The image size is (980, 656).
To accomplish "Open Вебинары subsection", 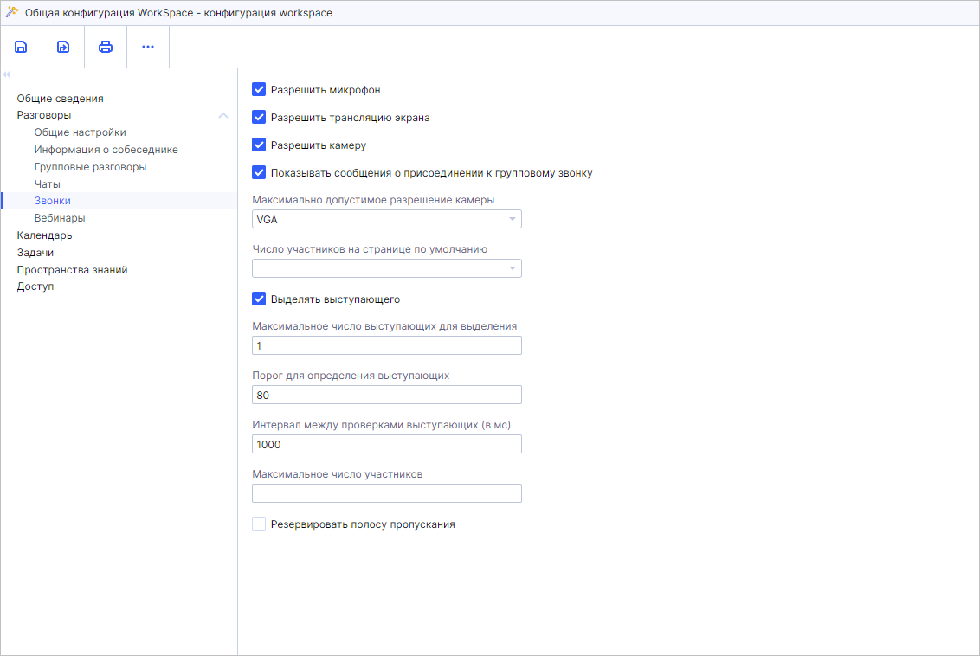I will pyautogui.click(x=60, y=218).
